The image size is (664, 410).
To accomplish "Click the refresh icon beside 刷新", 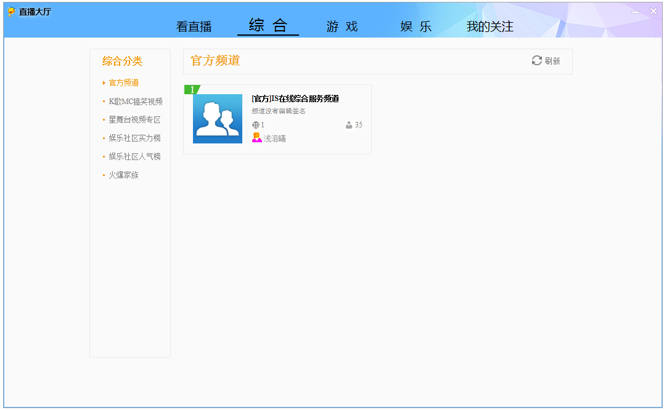I will pos(536,61).
